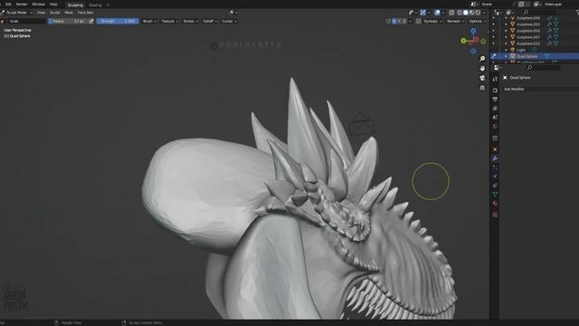Image resolution: width=579 pixels, height=326 pixels.
Task: Enable Z axis symmetry toggle
Action: (x=404, y=21)
